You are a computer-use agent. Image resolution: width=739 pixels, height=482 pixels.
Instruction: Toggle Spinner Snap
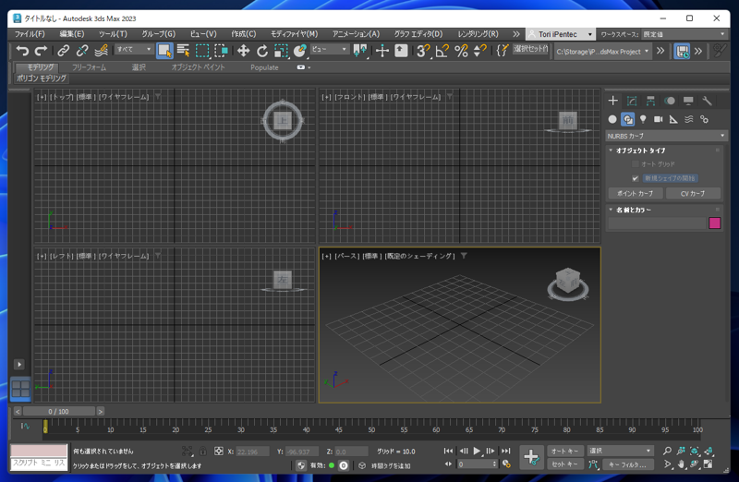[479, 51]
